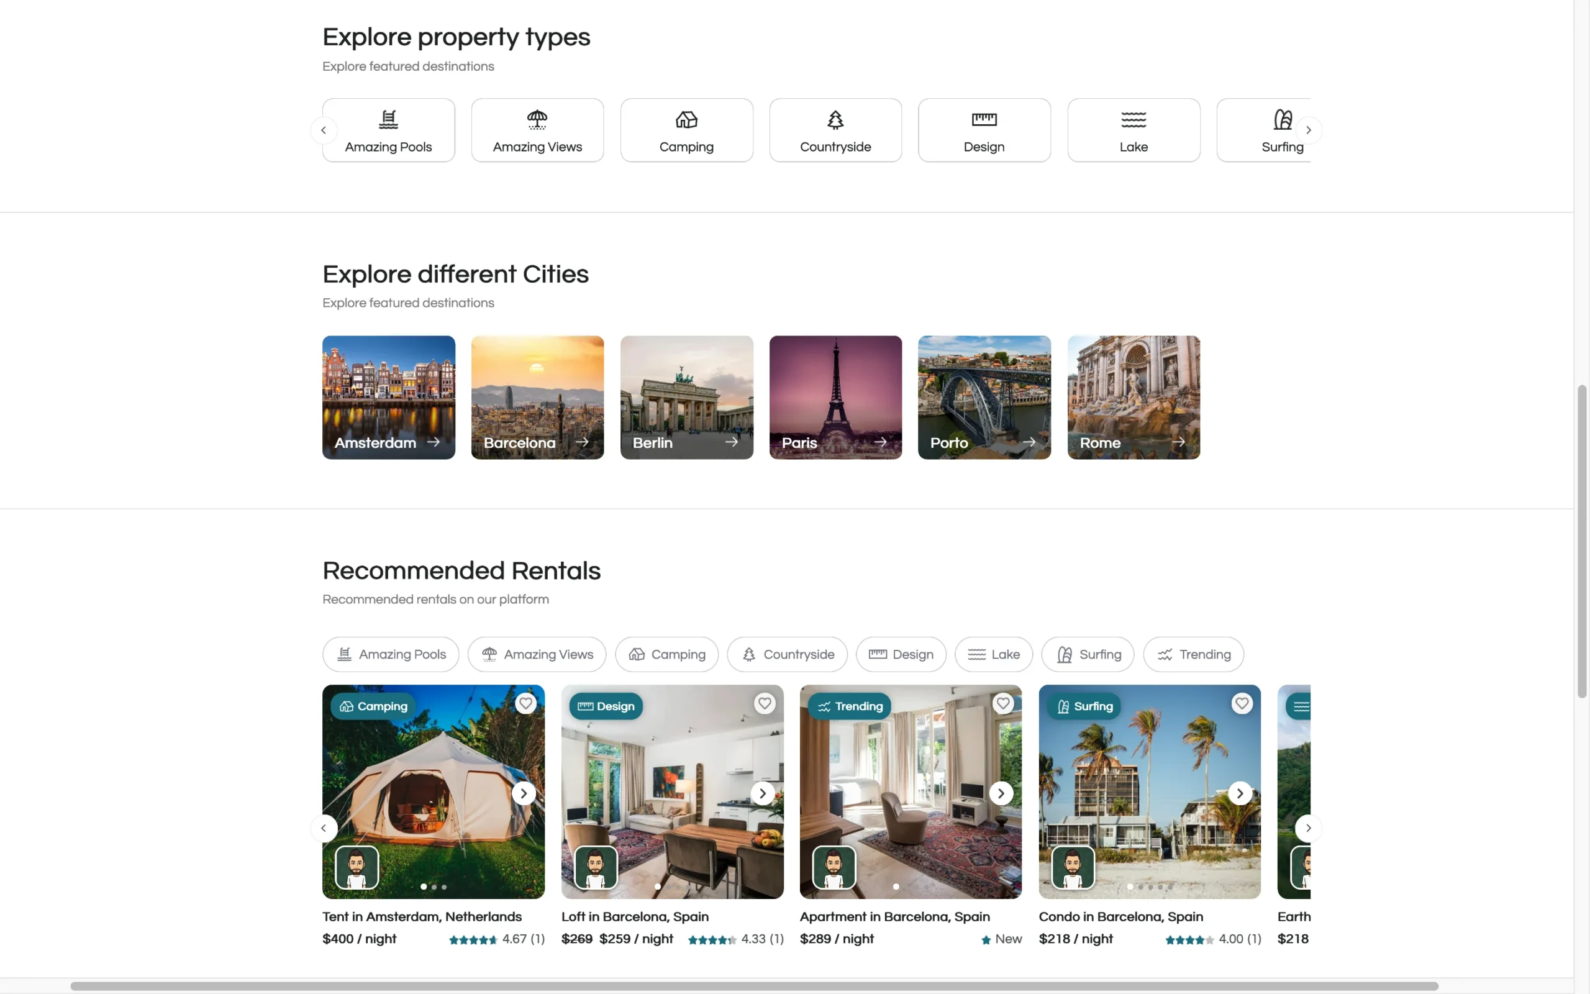Screen dimensions: 1590x994
Task: Favorite the Tent in Amsterdam listing
Action: (525, 703)
